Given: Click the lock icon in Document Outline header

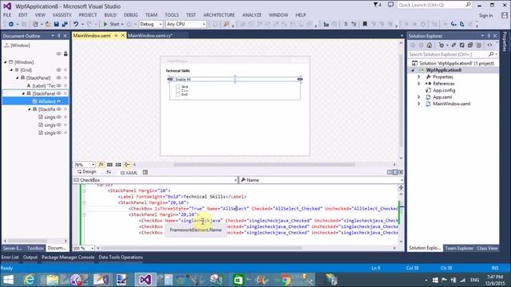Looking at the screenshot, I should 65,53.
